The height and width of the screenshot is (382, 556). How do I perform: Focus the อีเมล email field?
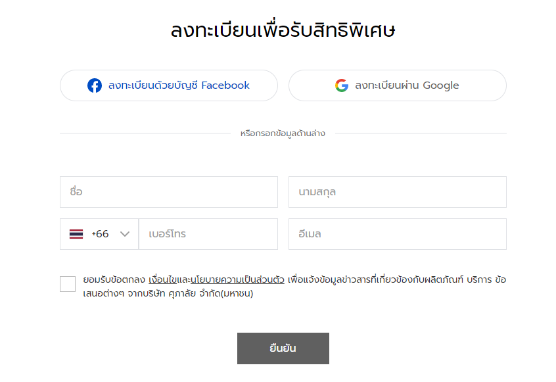(398, 234)
